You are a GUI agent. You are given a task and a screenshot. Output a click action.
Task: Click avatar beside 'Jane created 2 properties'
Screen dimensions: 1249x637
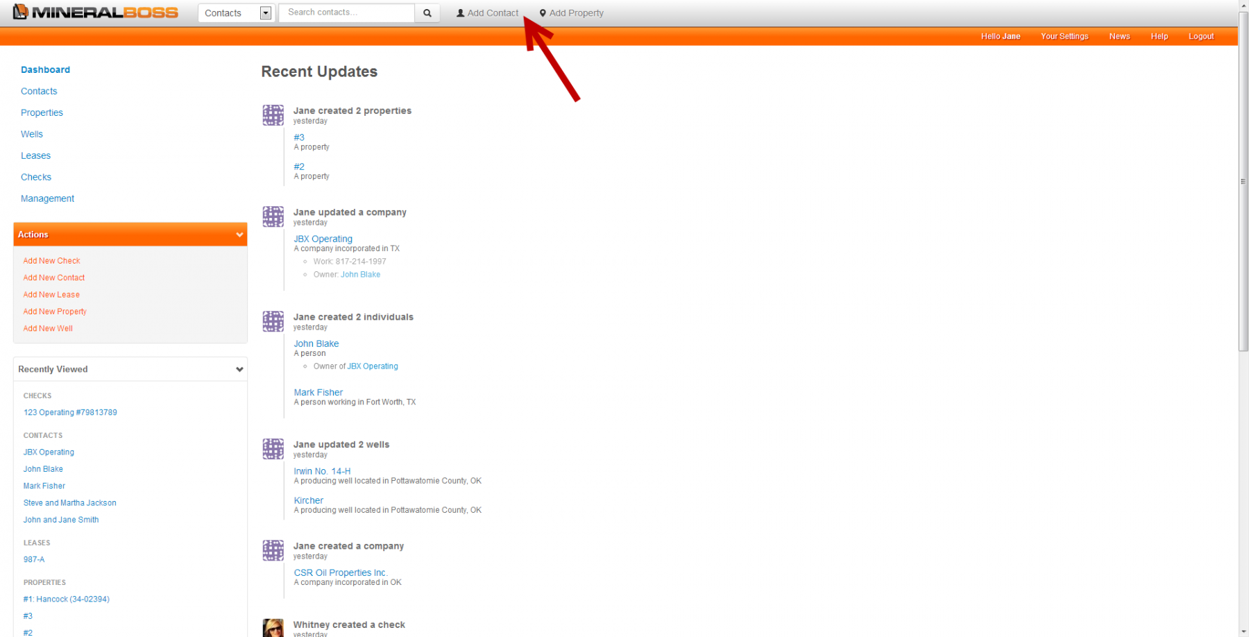(273, 115)
